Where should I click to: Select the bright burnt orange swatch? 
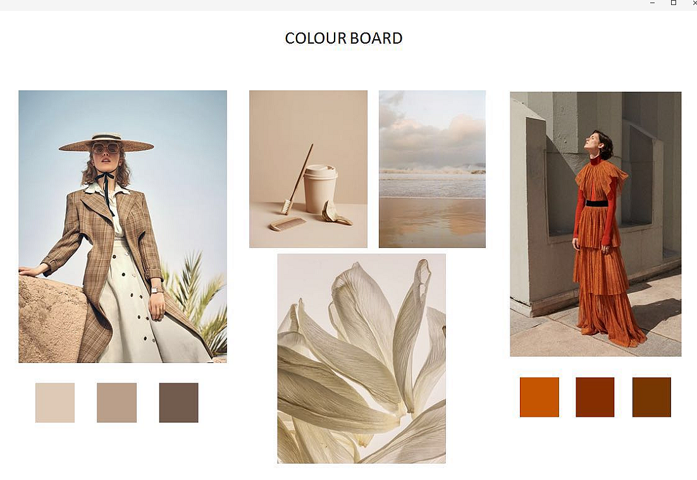(540, 397)
